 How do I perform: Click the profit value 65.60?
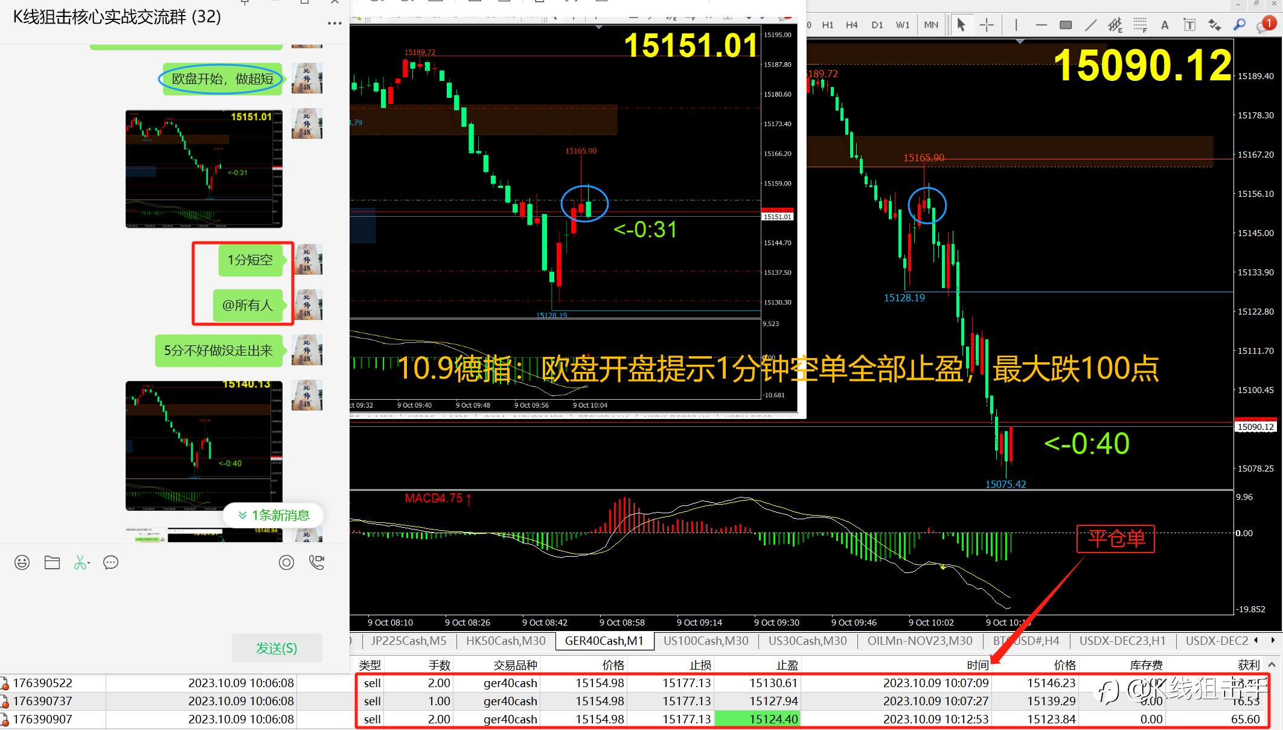point(1245,719)
